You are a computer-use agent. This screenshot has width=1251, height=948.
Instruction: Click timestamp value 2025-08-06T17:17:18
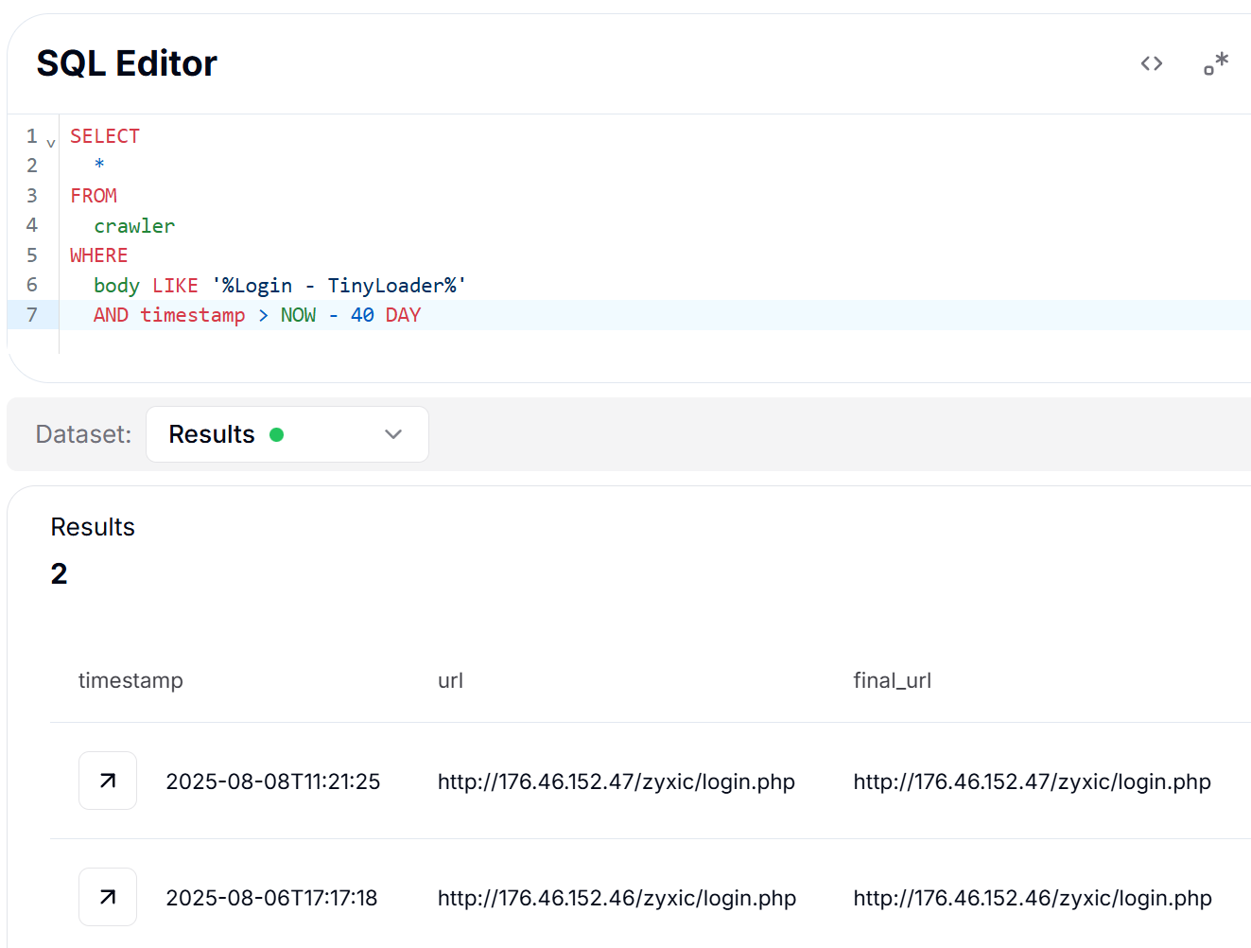tap(271, 898)
